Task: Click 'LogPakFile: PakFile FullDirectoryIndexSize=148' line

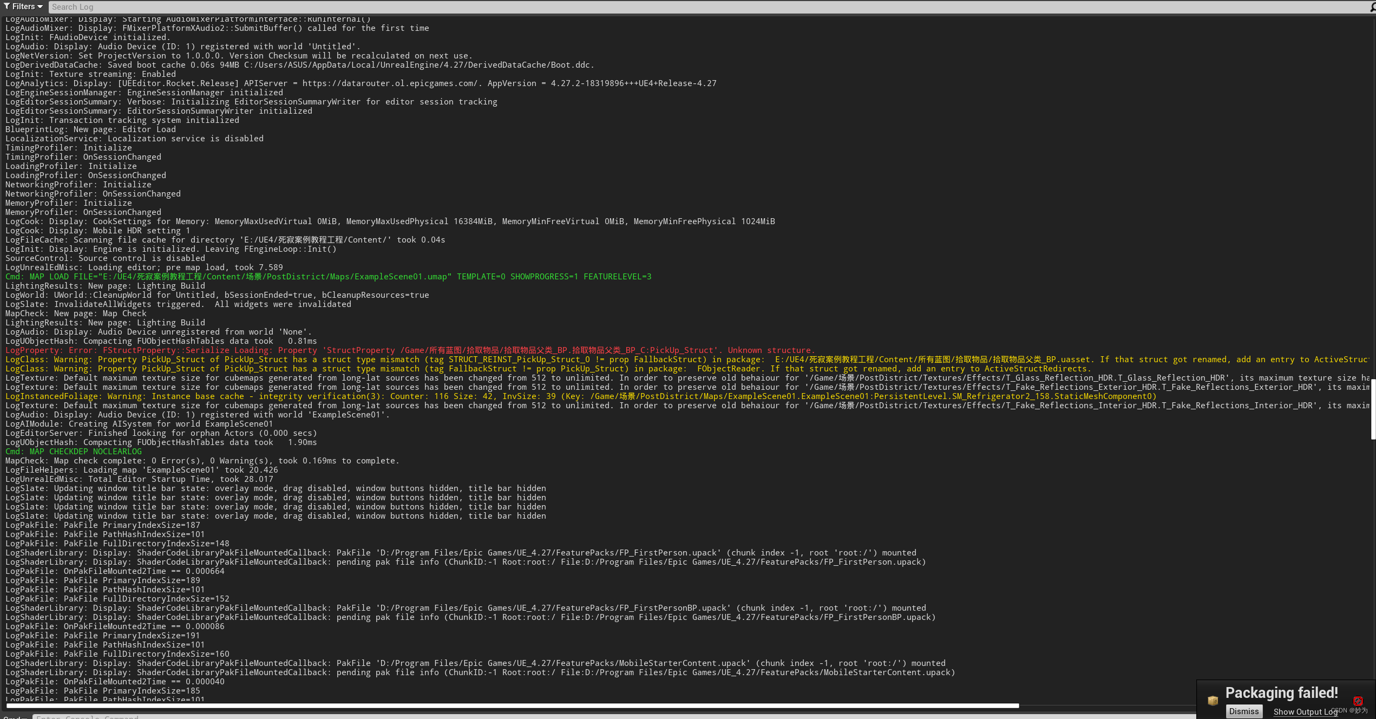Action: point(117,544)
